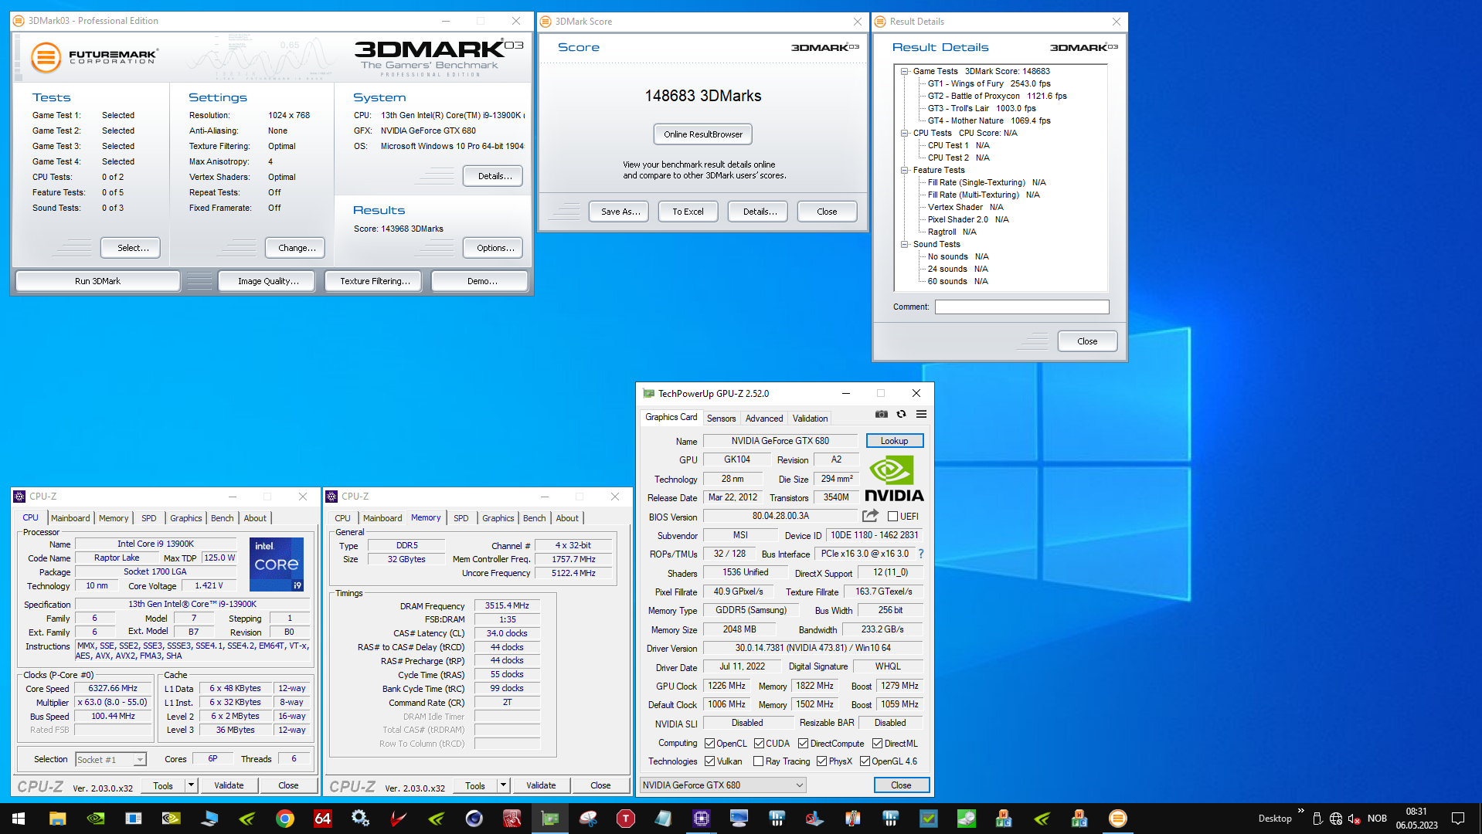Click the gears settings taskbar icon

click(360, 819)
